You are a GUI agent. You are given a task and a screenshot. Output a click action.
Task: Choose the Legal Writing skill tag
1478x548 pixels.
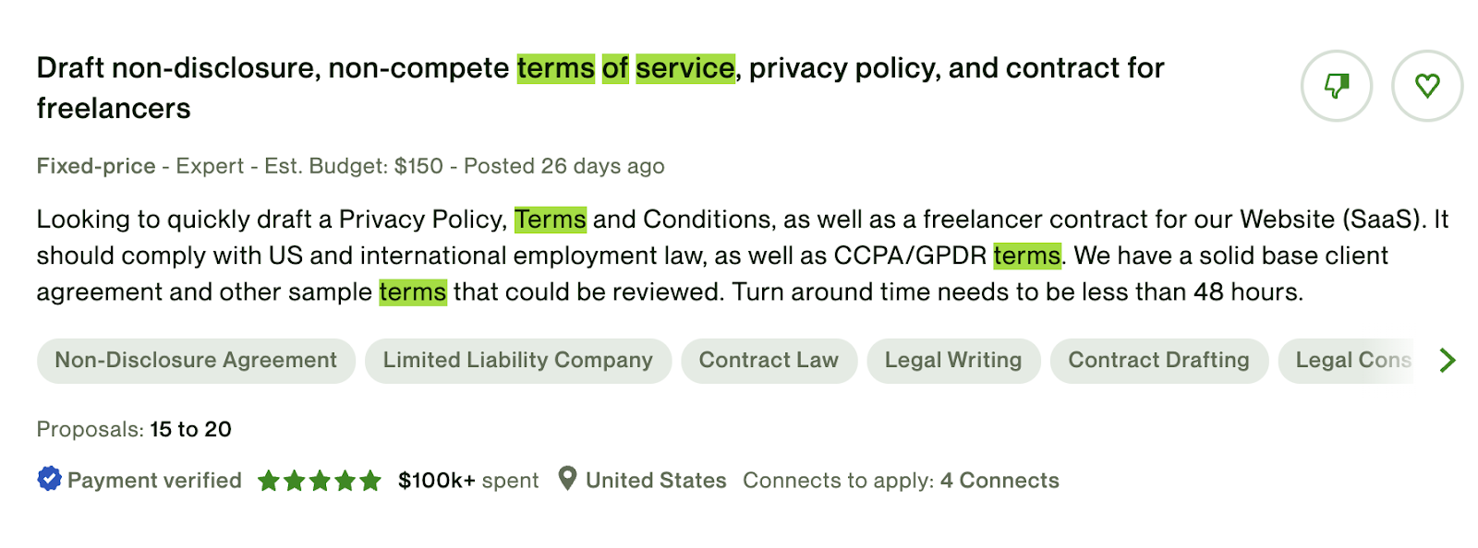point(953,361)
